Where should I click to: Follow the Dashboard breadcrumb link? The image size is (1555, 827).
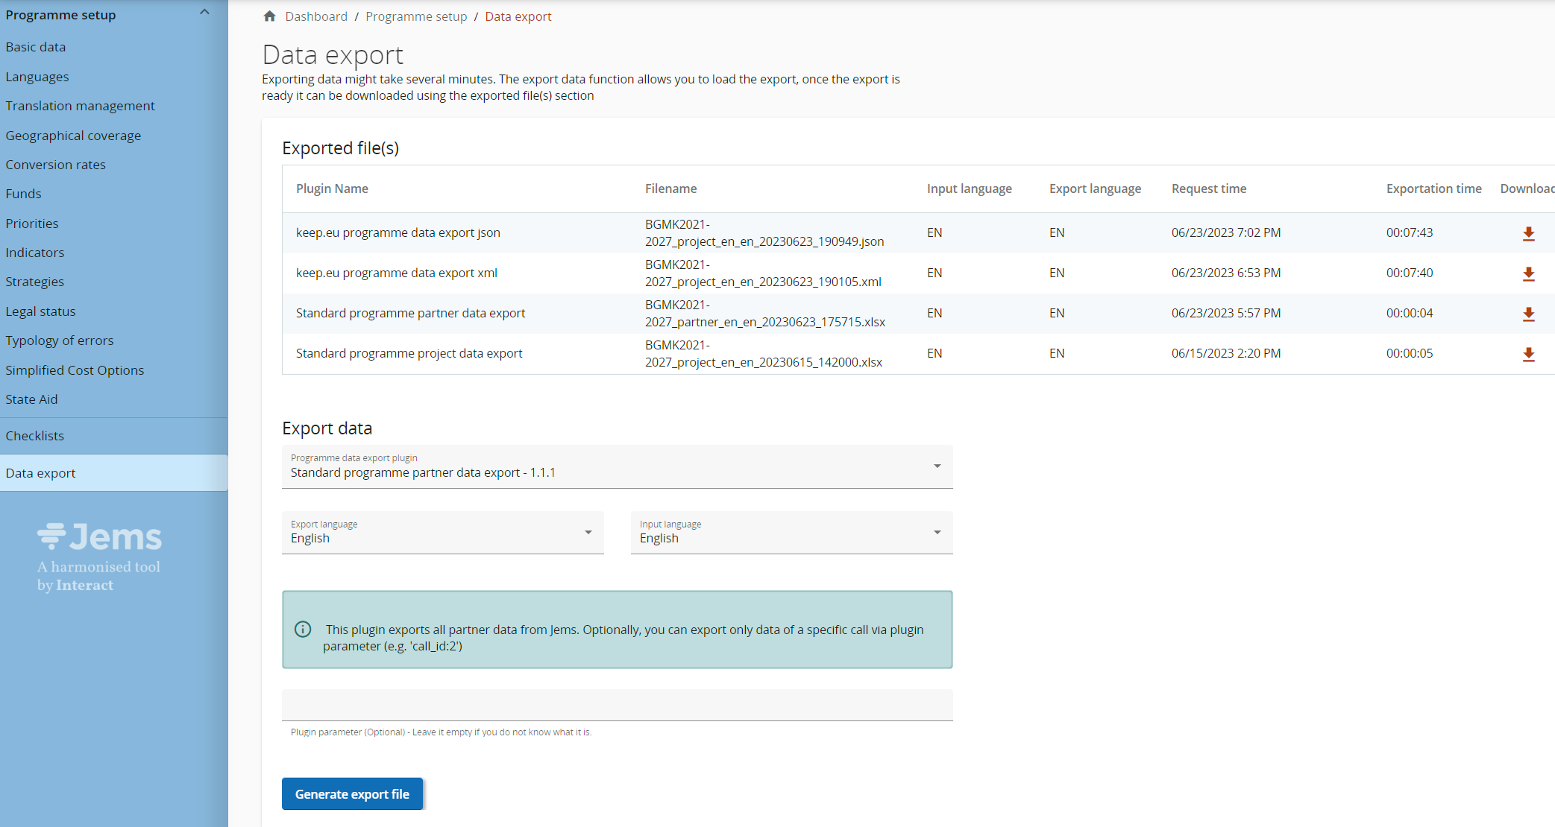316,16
